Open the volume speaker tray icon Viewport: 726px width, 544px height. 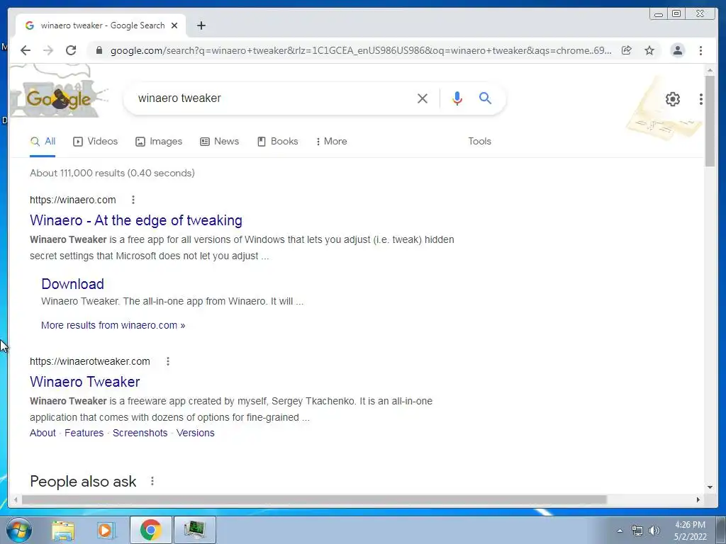tap(654, 531)
